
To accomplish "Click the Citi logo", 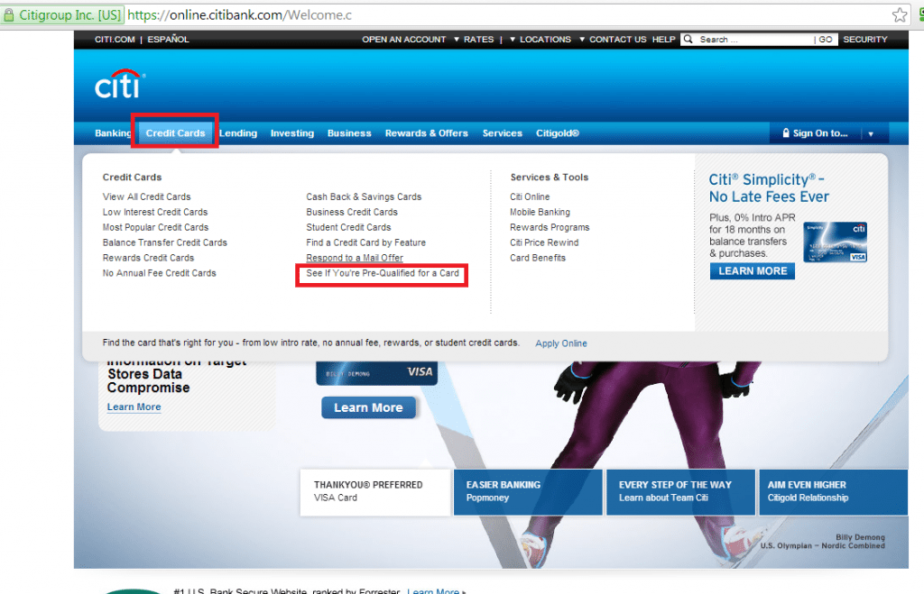I will [119, 85].
